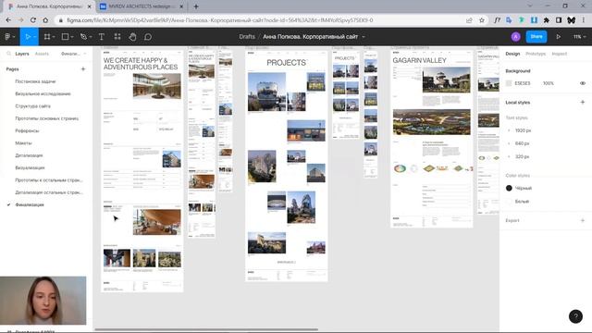Open the Референсы page
Screen dimensions: 592x333
click(27, 130)
